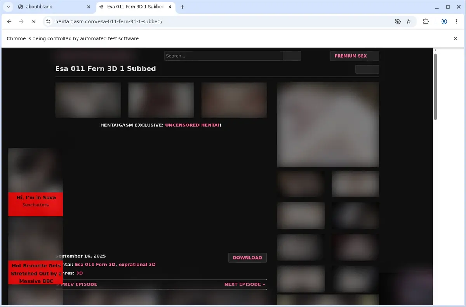
Task: View site information icon in address bar
Action: click(x=48, y=22)
